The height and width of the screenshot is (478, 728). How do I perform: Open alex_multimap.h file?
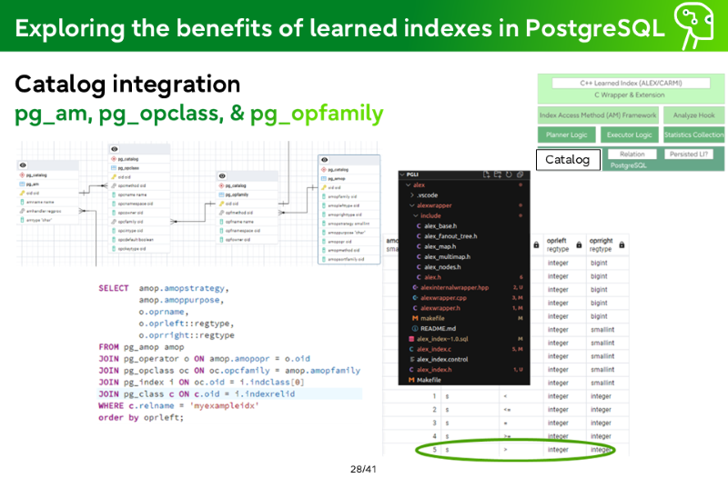(447, 257)
